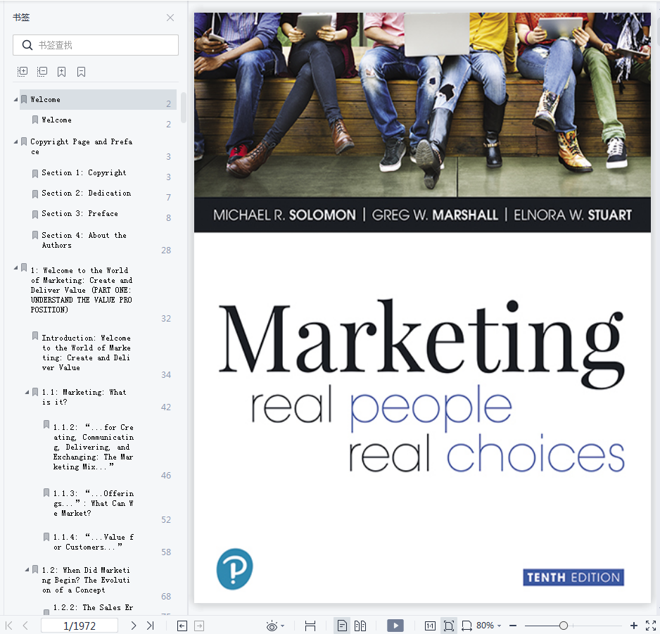Jump to Section 2: Dedication
This screenshot has height=634, width=660.
[x=87, y=193]
